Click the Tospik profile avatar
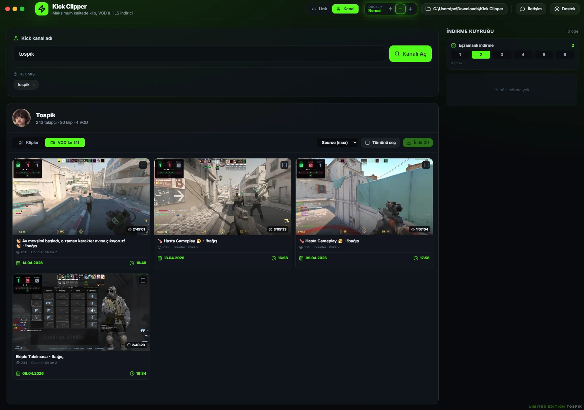This screenshot has width=584, height=410. tap(21, 118)
